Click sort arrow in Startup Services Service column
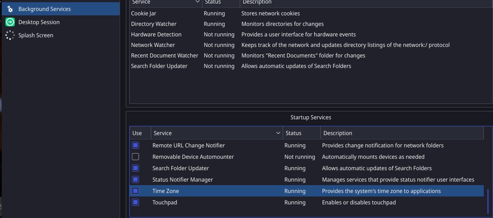Image resolution: width=493 pixels, height=218 pixels. coord(278,133)
